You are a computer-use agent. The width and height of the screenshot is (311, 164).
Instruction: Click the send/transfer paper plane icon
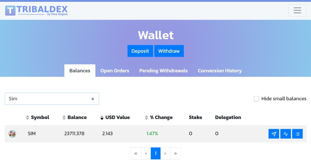click(x=274, y=134)
